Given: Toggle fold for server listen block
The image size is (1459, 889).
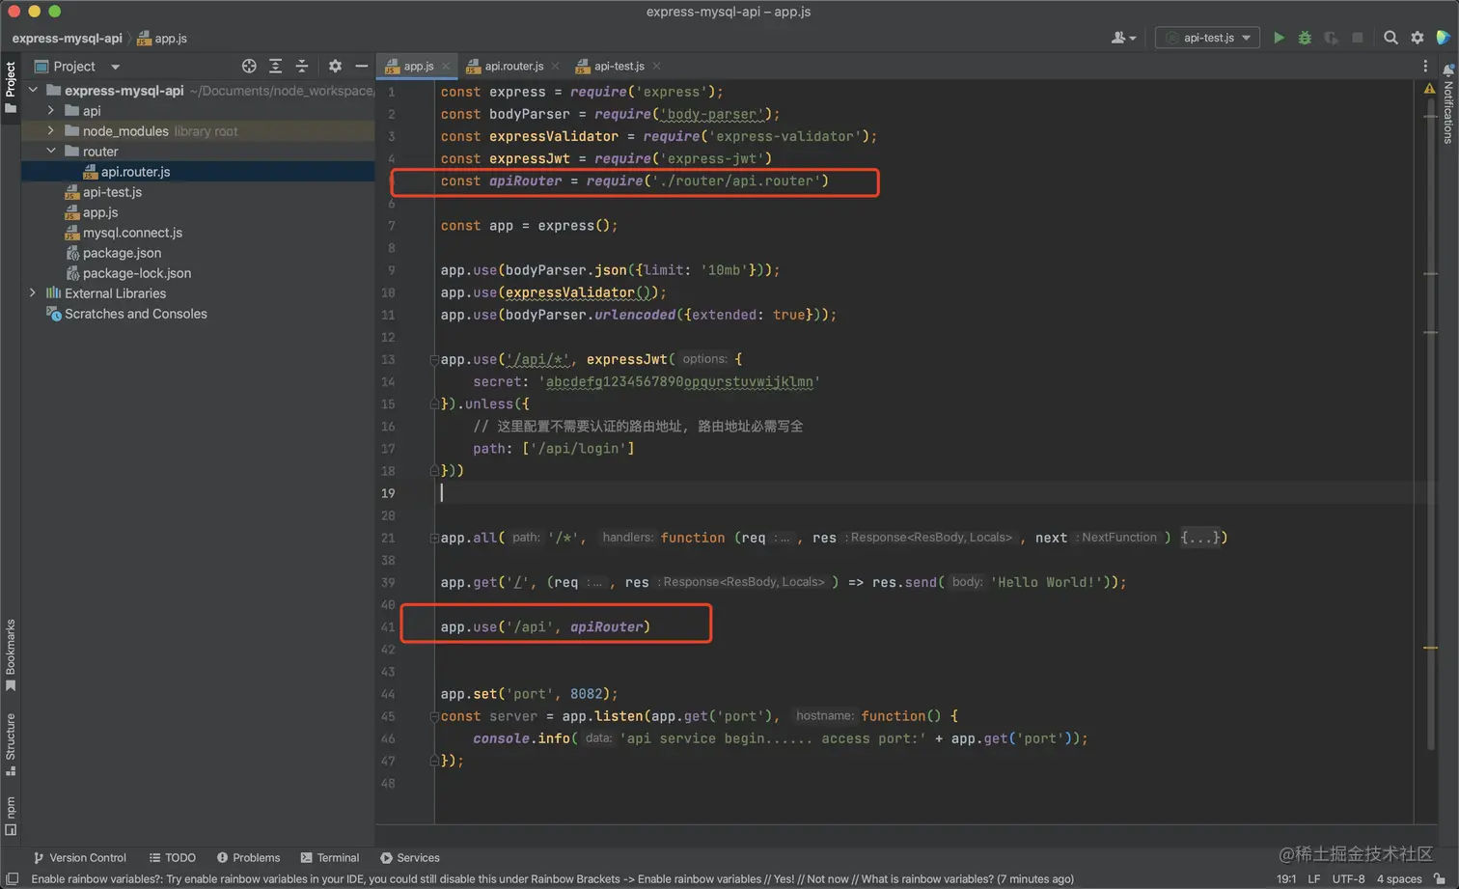Looking at the screenshot, I should 434,716.
